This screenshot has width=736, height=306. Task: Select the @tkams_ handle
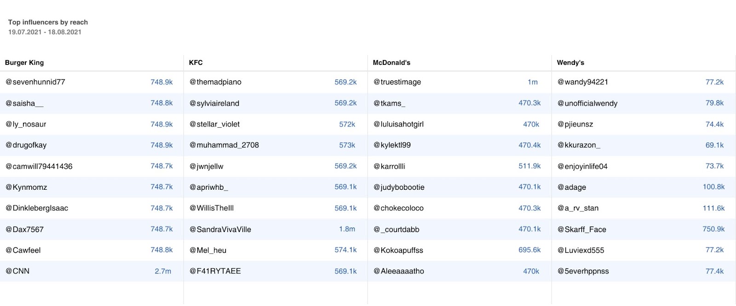[390, 103]
